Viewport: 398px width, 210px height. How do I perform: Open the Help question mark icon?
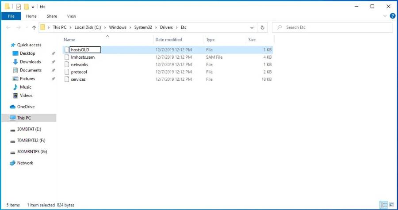[x=392, y=16]
